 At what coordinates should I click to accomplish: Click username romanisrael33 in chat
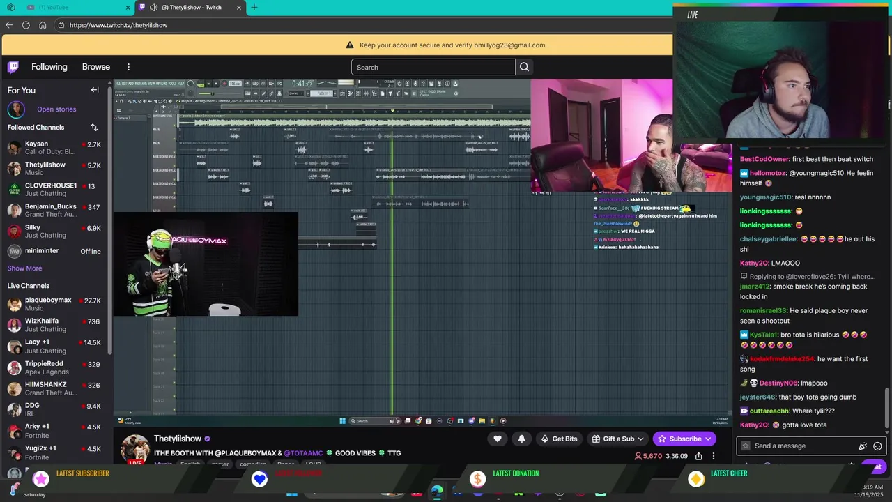(x=764, y=310)
